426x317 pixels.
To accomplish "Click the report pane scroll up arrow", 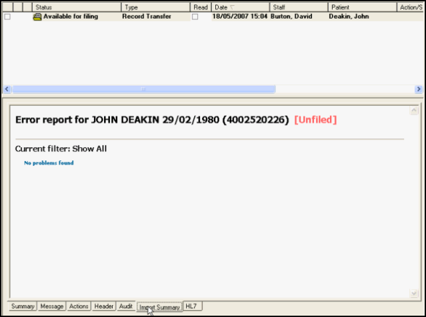I will (x=414, y=111).
